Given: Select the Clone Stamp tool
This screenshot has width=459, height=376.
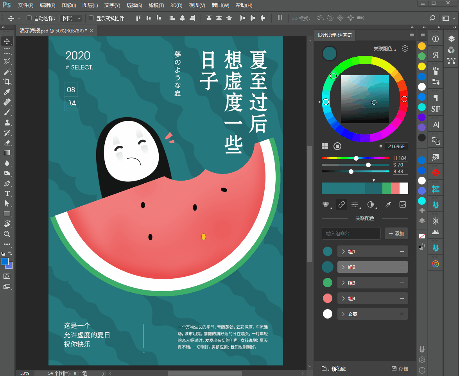Looking at the screenshot, I should pos(7,123).
